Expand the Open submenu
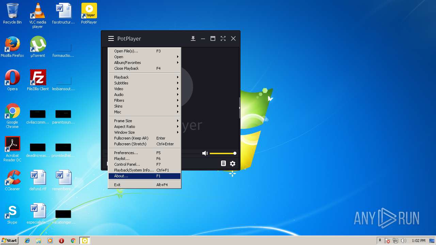436x245 pixels. coord(145,57)
